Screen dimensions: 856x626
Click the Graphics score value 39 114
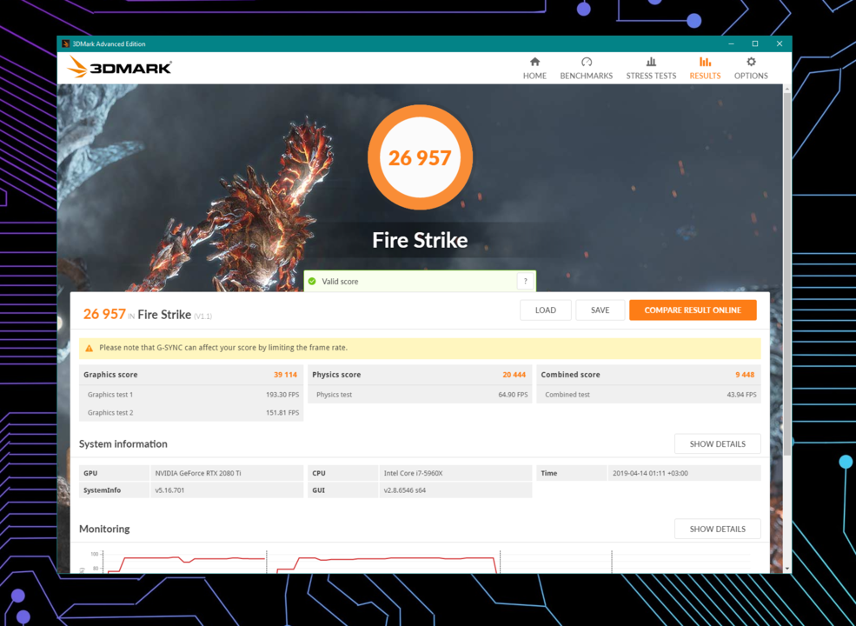(x=286, y=375)
